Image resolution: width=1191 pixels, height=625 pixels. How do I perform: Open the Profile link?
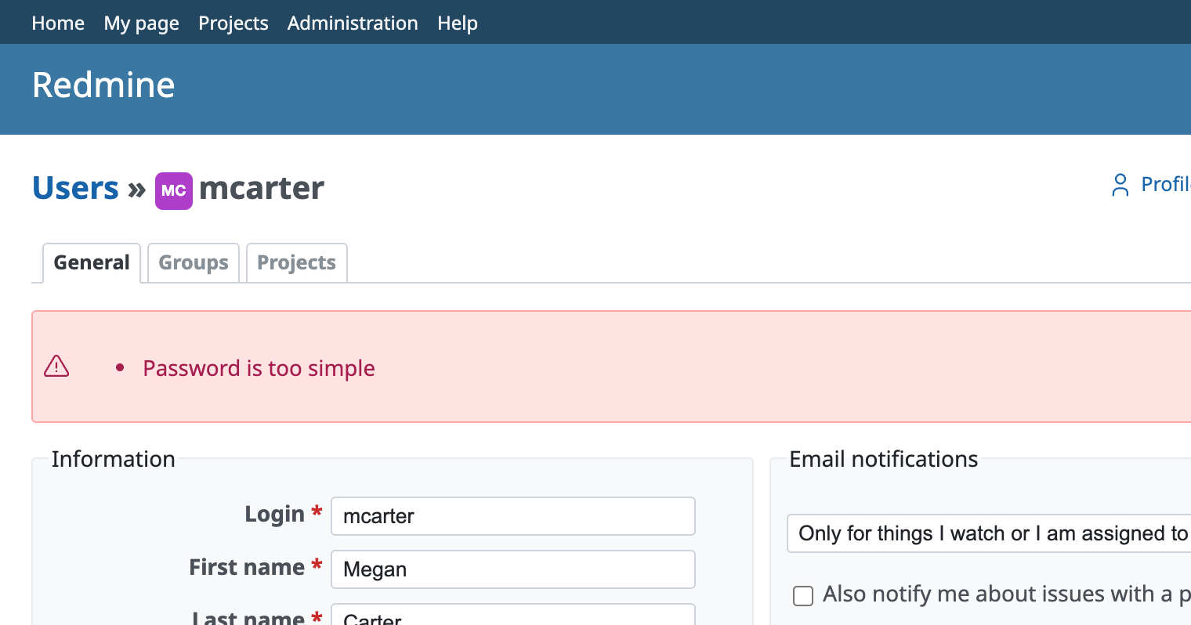[1165, 184]
